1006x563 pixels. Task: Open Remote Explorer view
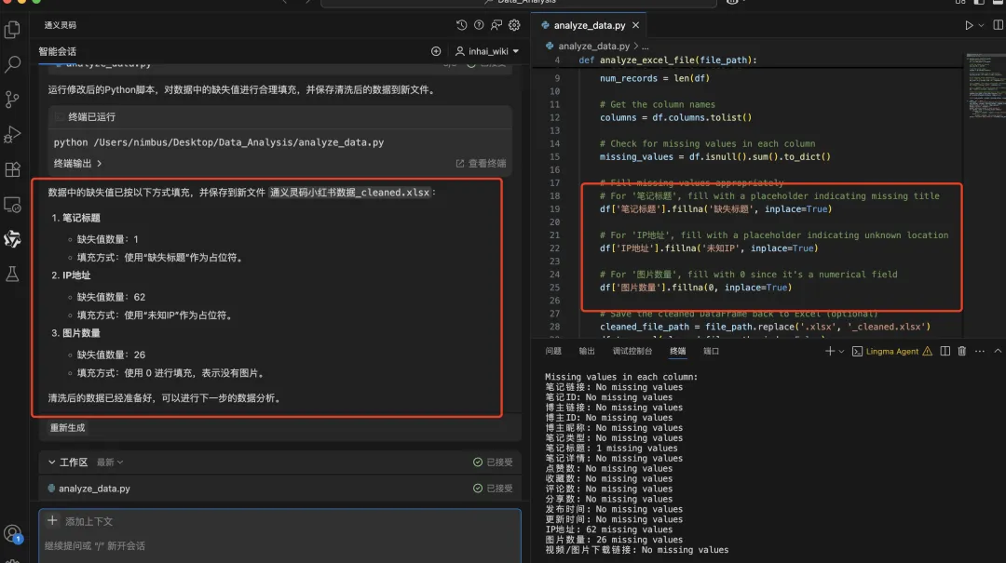[x=12, y=206]
